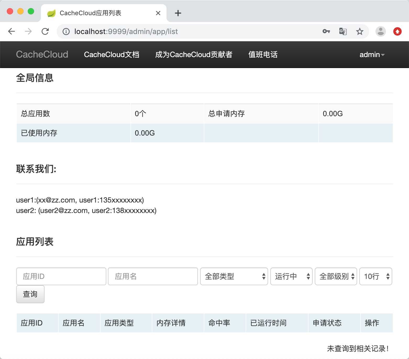Go back with the browser back arrow

click(x=12, y=31)
